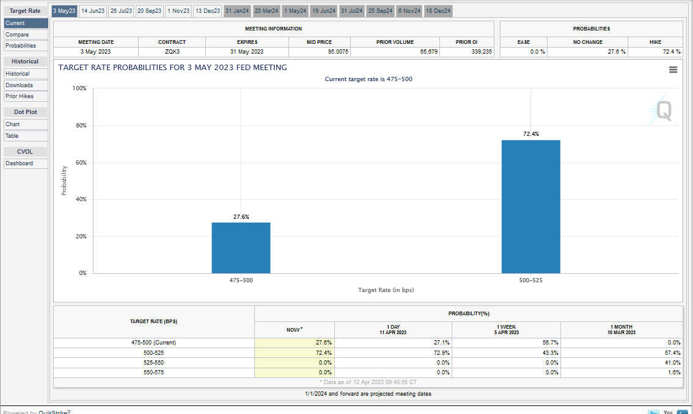Click the EASE probability value '0.0 %'
The image size is (693, 414).
(x=537, y=52)
